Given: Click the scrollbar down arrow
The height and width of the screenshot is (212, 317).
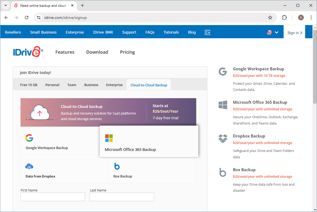Looking at the screenshot, I should [x=315, y=210].
